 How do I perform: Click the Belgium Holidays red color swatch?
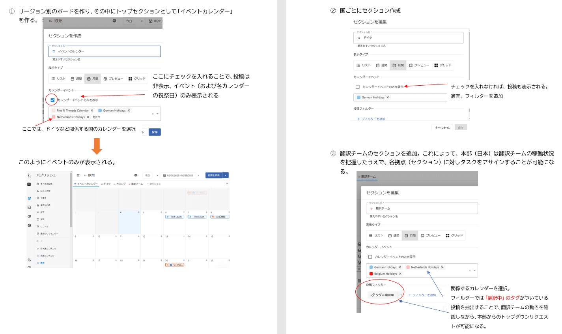tap(371, 274)
